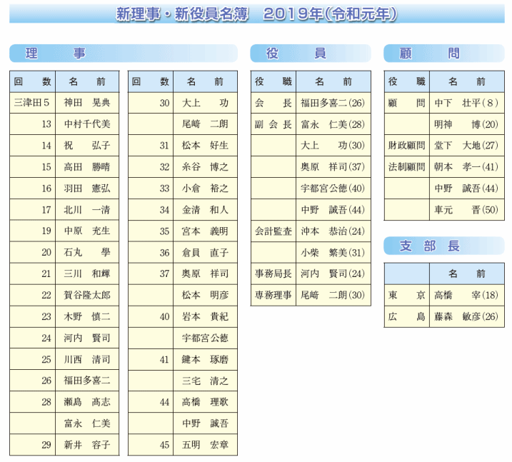Click the name 中下 壮平(8)
This screenshot has height=462, width=512.
pos(466,103)
